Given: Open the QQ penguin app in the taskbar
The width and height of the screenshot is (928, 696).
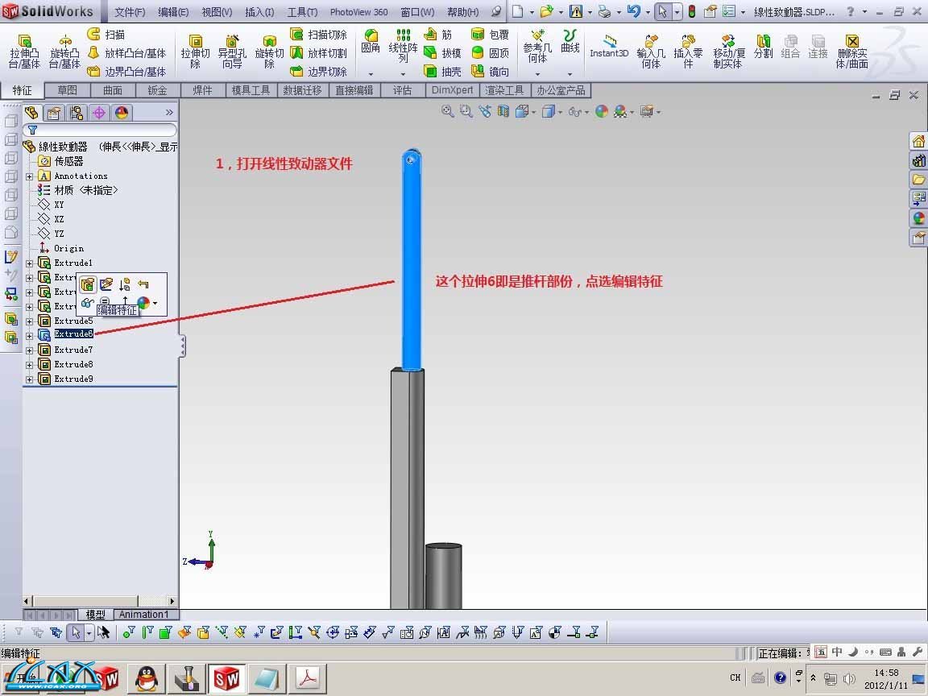Looking at the screenshot, I should [x=146, y=677].
